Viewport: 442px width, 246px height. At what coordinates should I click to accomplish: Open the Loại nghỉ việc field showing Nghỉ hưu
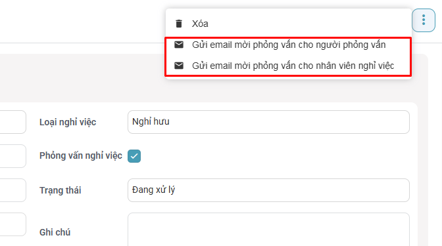click(x=268, y=122)
